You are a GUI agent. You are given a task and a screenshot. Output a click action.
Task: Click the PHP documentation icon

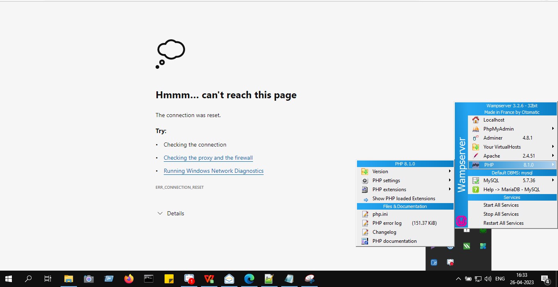click(365, 241)
